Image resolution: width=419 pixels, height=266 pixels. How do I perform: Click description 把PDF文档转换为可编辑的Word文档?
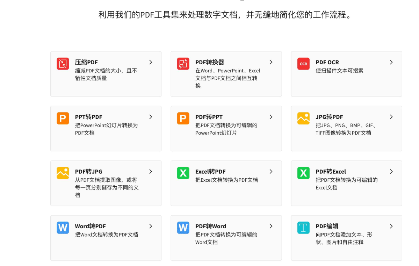[226, 238]
